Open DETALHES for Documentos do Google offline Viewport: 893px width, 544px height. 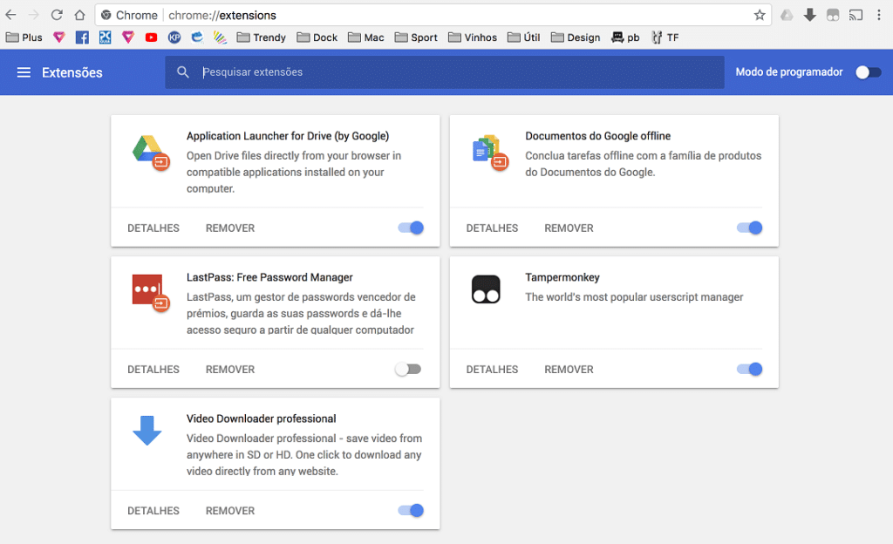[492, 228]
